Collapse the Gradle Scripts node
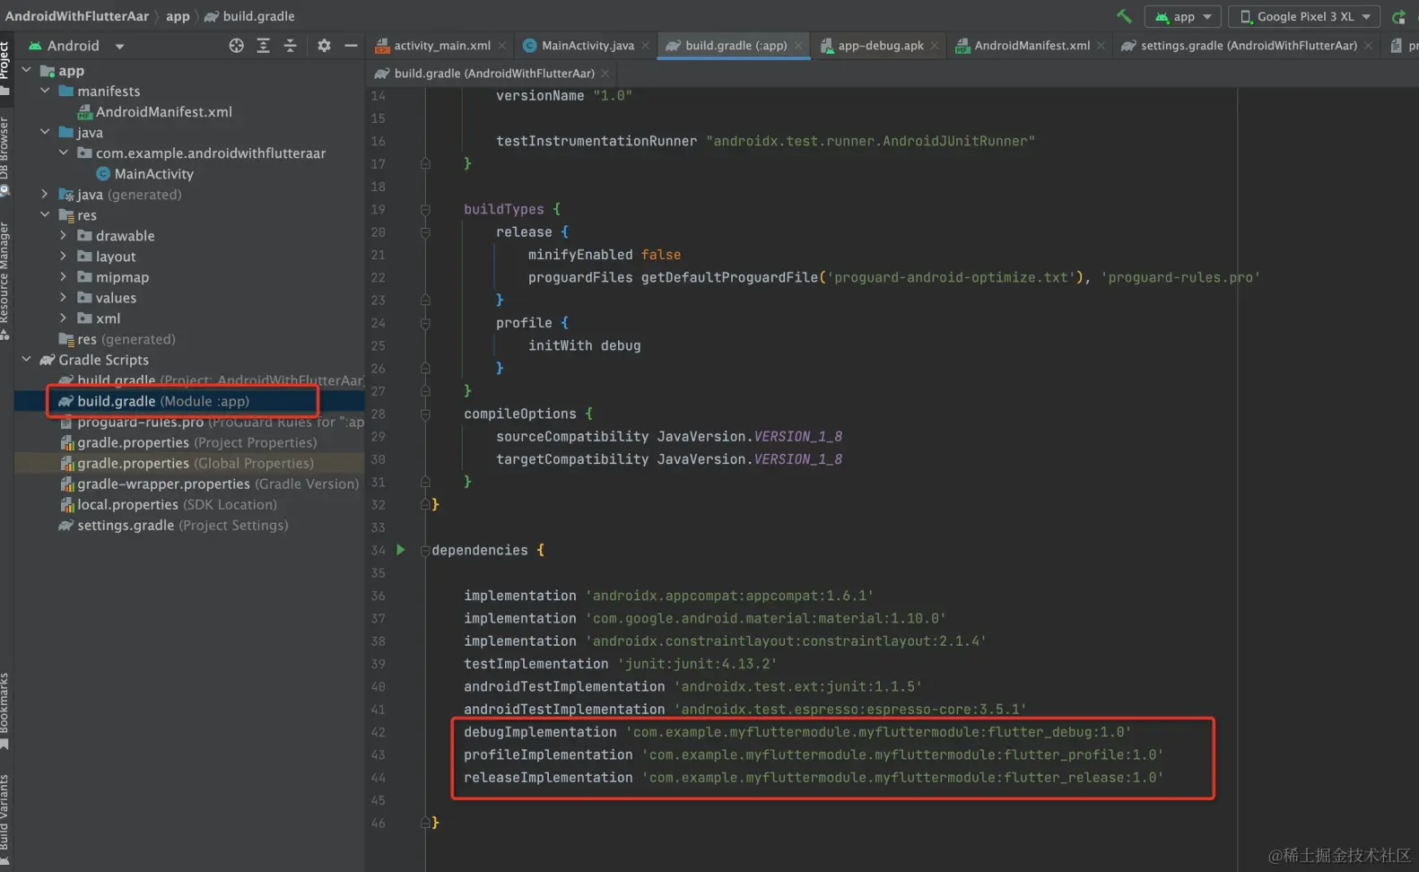The width and height of the screenshot is (1419, 872). coord(26,359)
